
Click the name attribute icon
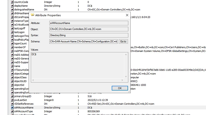(12, 66)
